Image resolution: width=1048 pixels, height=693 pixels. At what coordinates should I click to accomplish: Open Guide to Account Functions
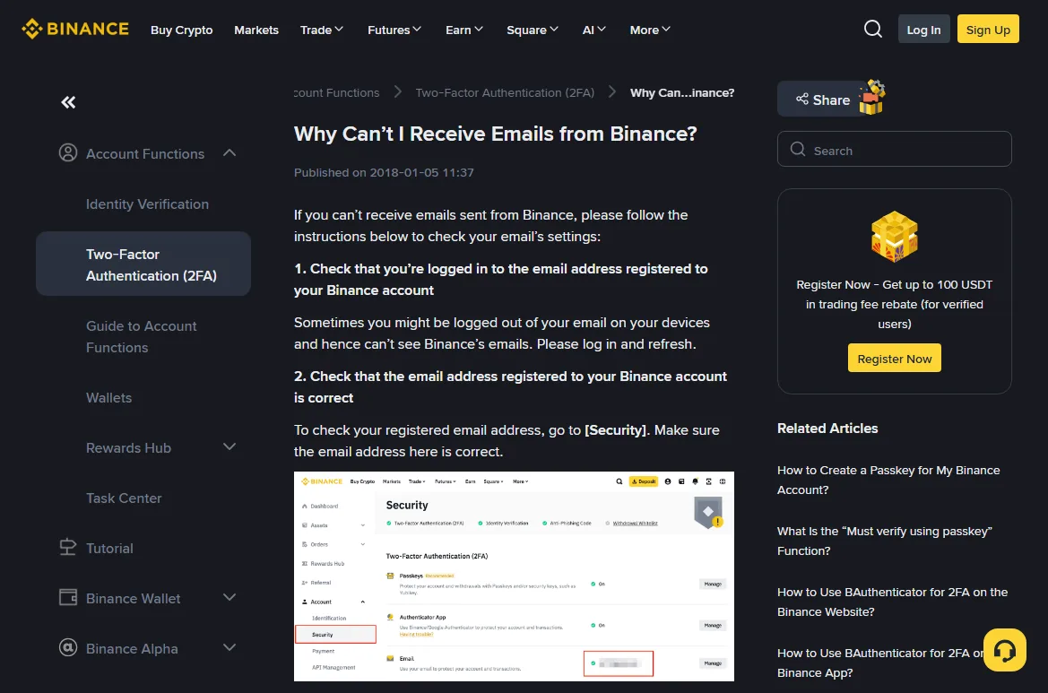(141, 336)
